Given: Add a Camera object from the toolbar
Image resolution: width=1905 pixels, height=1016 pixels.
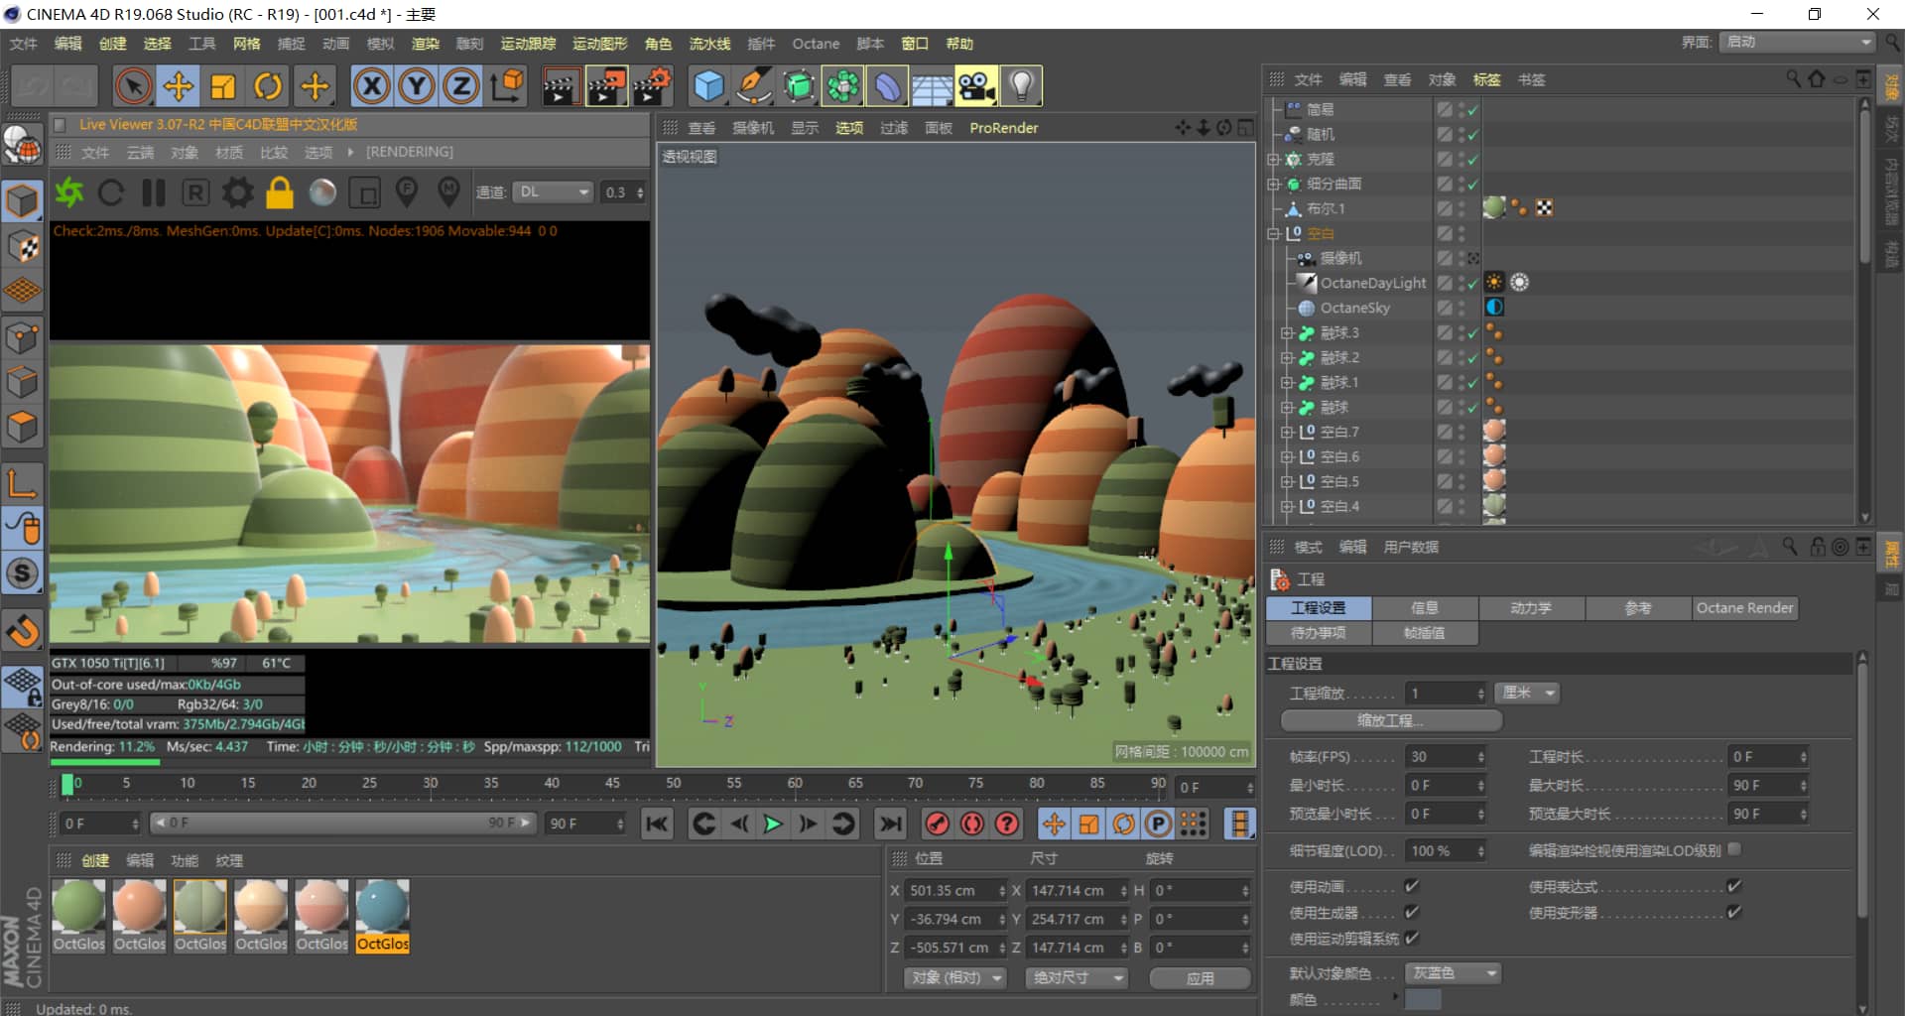Looking at the screenshot, I should [976, 86].
